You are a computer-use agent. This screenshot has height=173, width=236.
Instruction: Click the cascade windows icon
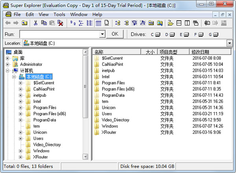[x=195, y=23]
